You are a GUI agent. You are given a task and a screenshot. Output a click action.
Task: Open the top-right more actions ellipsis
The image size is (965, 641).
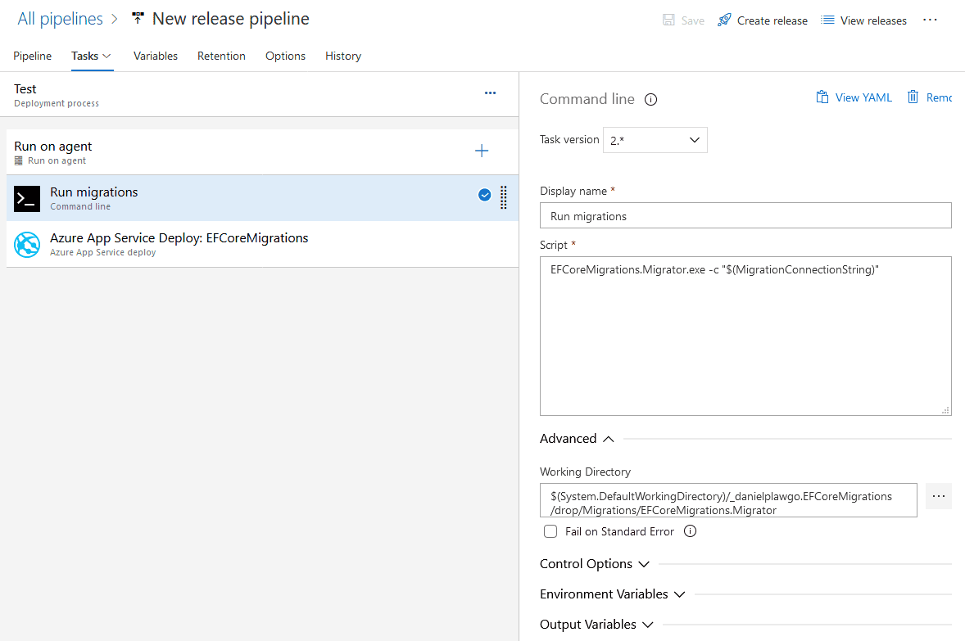(930, 20)
